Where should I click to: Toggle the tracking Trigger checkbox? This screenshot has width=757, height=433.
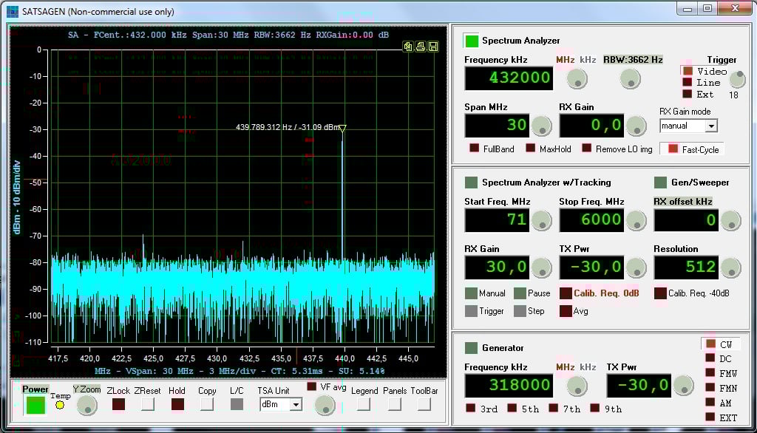coord(471,311)
